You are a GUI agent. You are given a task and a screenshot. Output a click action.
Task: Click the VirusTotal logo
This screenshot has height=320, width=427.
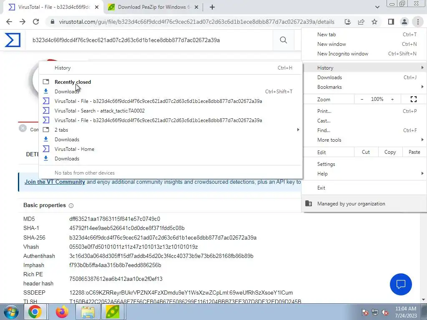[x=13, y=40]
